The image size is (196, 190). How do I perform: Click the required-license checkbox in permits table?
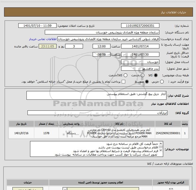(171, 189)
